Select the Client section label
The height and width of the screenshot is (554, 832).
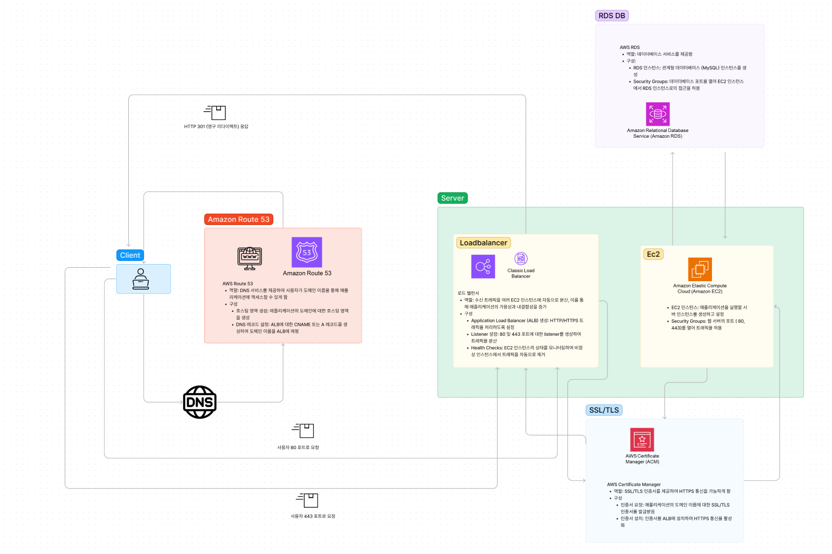130,255
